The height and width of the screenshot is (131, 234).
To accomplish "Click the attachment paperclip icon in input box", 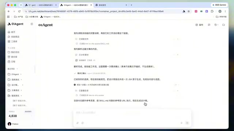I will [x=78, y=123].
